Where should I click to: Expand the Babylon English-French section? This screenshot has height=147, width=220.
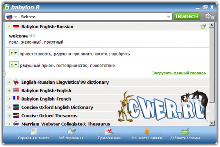(9, 99)
